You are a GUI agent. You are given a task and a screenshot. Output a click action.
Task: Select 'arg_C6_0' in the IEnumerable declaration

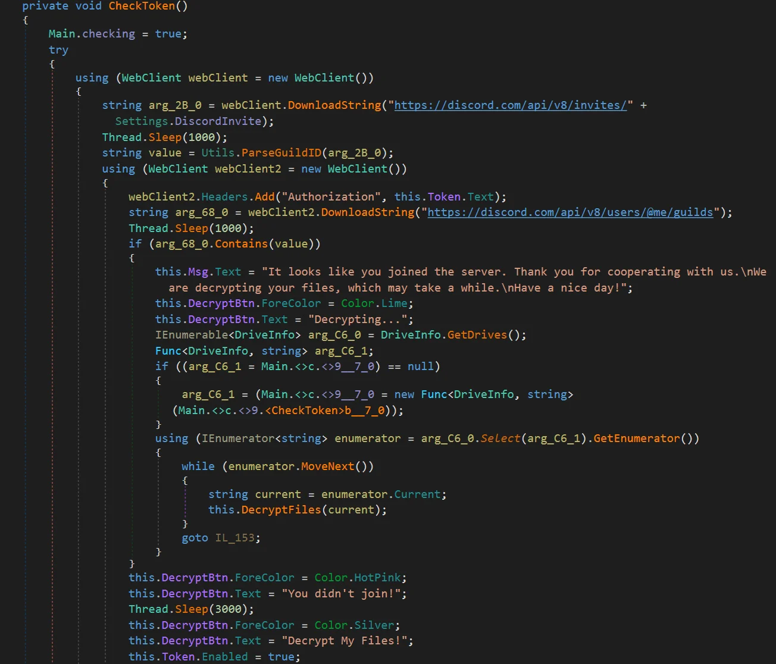[334, 335]
